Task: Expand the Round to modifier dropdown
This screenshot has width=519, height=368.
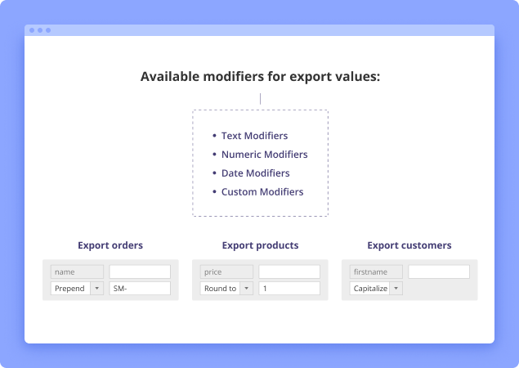Action: (x=246, y=288)
